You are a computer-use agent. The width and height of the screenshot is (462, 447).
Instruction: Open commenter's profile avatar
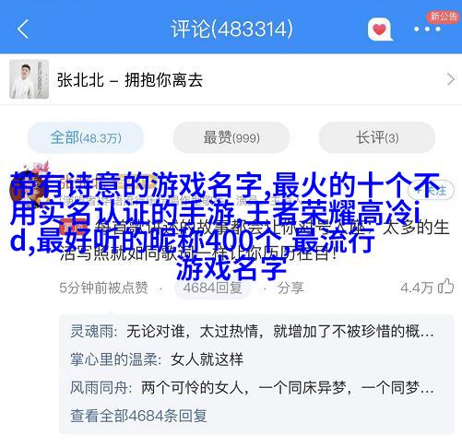[30, 185]
